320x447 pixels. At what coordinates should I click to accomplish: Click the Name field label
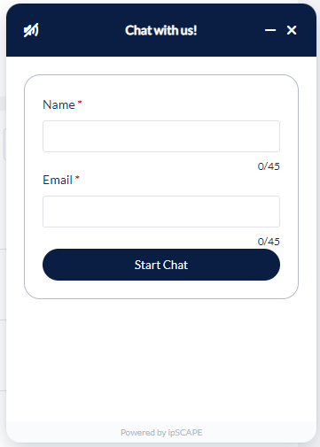59,104
